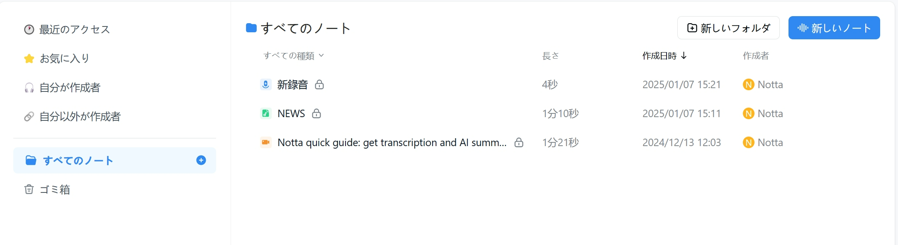This screenshot has width=898, height=245.
Task: Click the blue plus icon on すべてのノート
Action: click(x=201, y=160)
